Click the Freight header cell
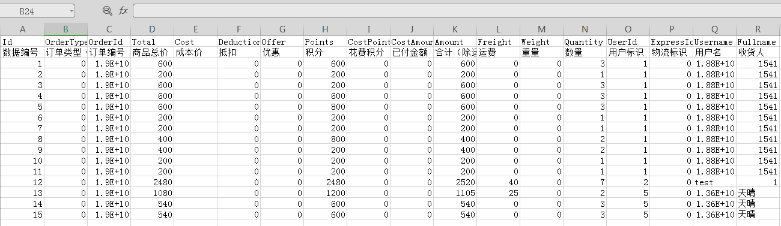781x226 pixels. (498, 42)
